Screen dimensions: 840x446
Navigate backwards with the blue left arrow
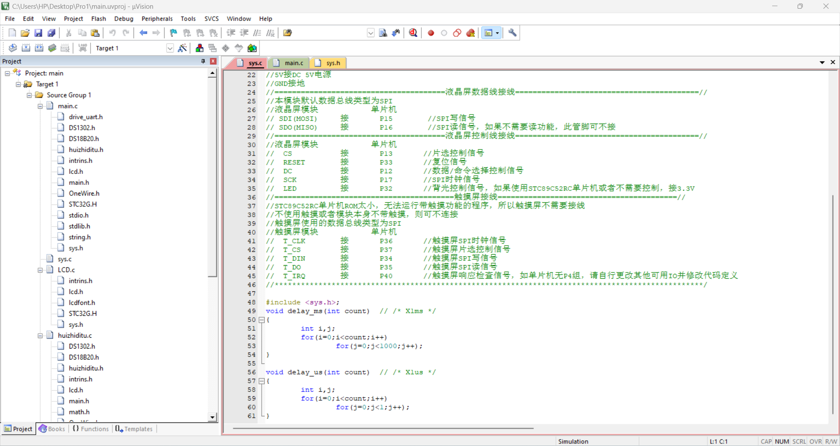point(143,33)
